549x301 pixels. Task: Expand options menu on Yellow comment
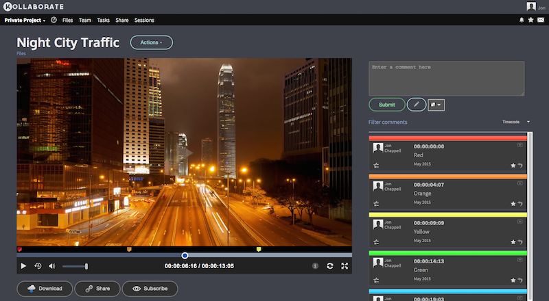[520, 222]
